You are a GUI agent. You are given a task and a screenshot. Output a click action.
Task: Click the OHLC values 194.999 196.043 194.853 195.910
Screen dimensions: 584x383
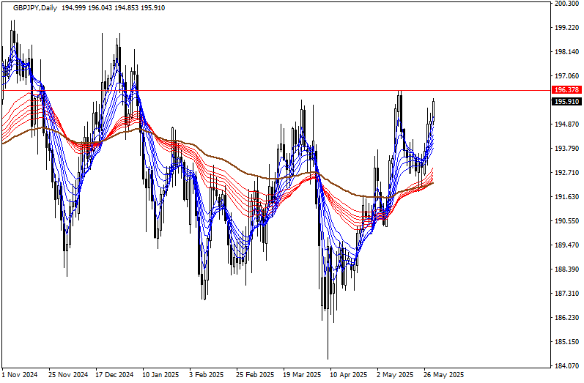(x=114, y=8)
